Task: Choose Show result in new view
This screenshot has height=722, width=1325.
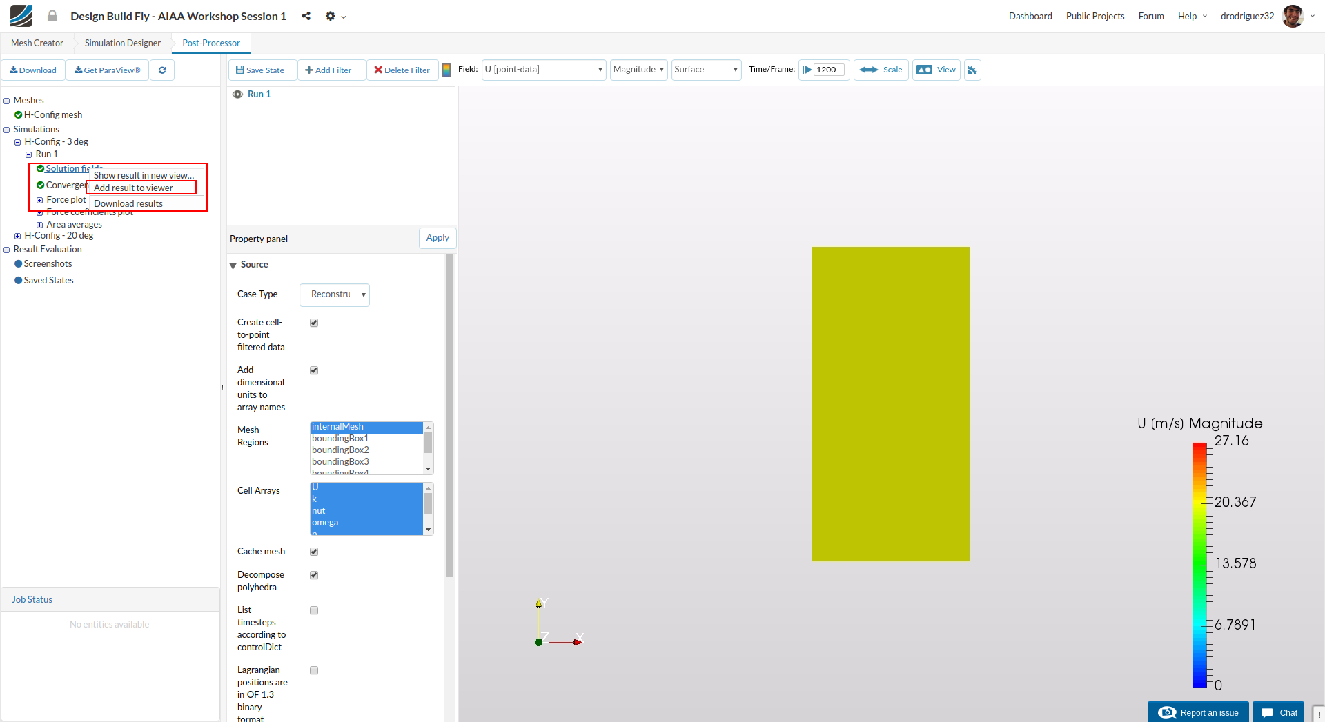Action: (x=144, y=175)
